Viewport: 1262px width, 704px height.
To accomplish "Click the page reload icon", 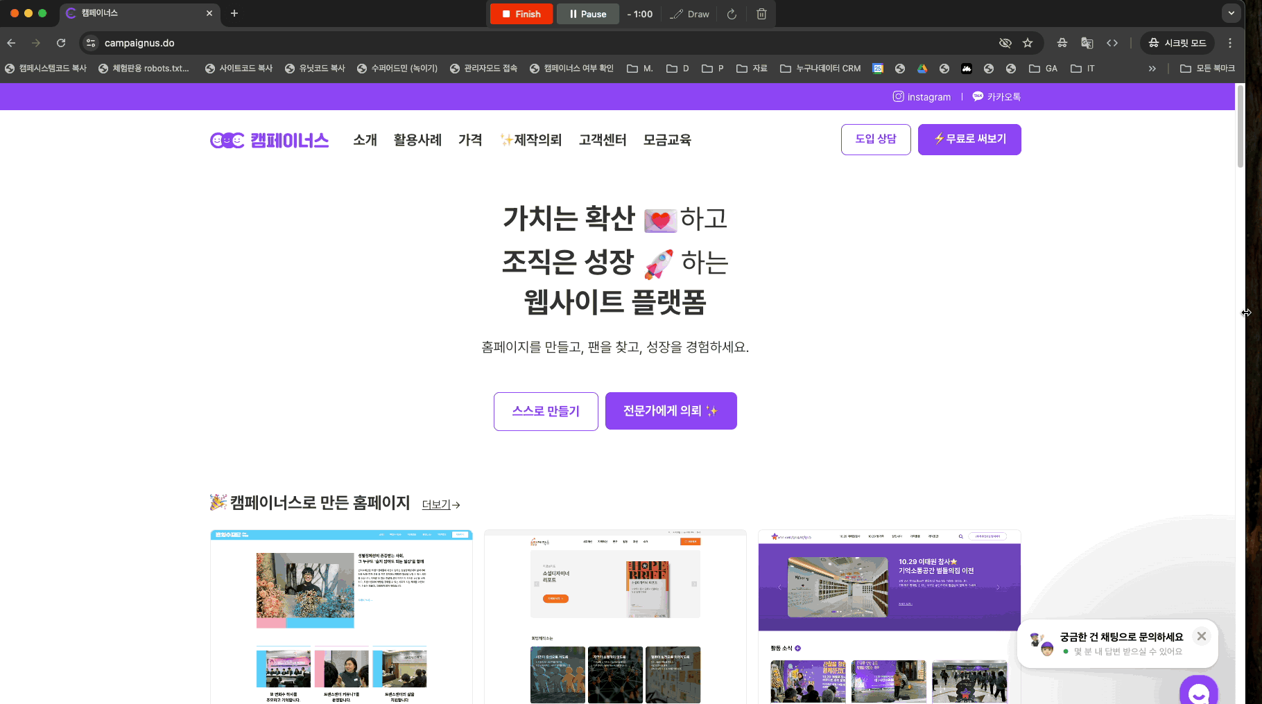I will click(x=61, y=43).
